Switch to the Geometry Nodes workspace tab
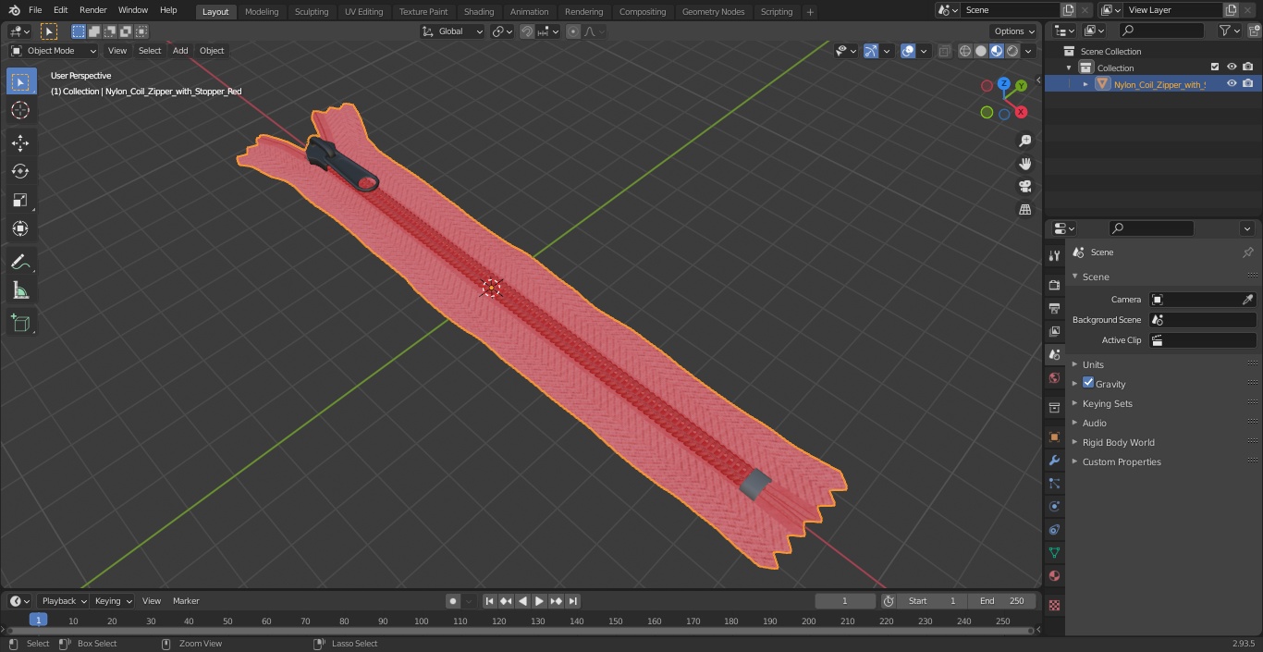Viewport: 1263px width, 652px height. [713, 12]
